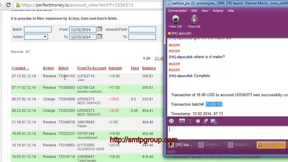Send a Buzz to the contact
The image size is (288, 162).
[198, 121]
